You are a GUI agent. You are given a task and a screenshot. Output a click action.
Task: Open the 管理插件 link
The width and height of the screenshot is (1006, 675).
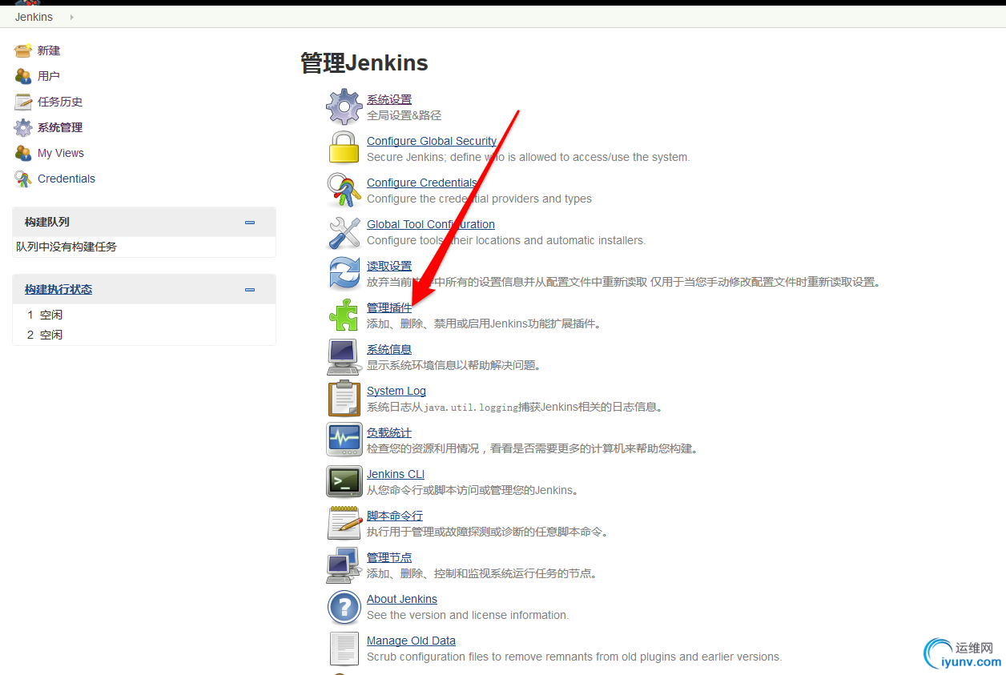389,307
